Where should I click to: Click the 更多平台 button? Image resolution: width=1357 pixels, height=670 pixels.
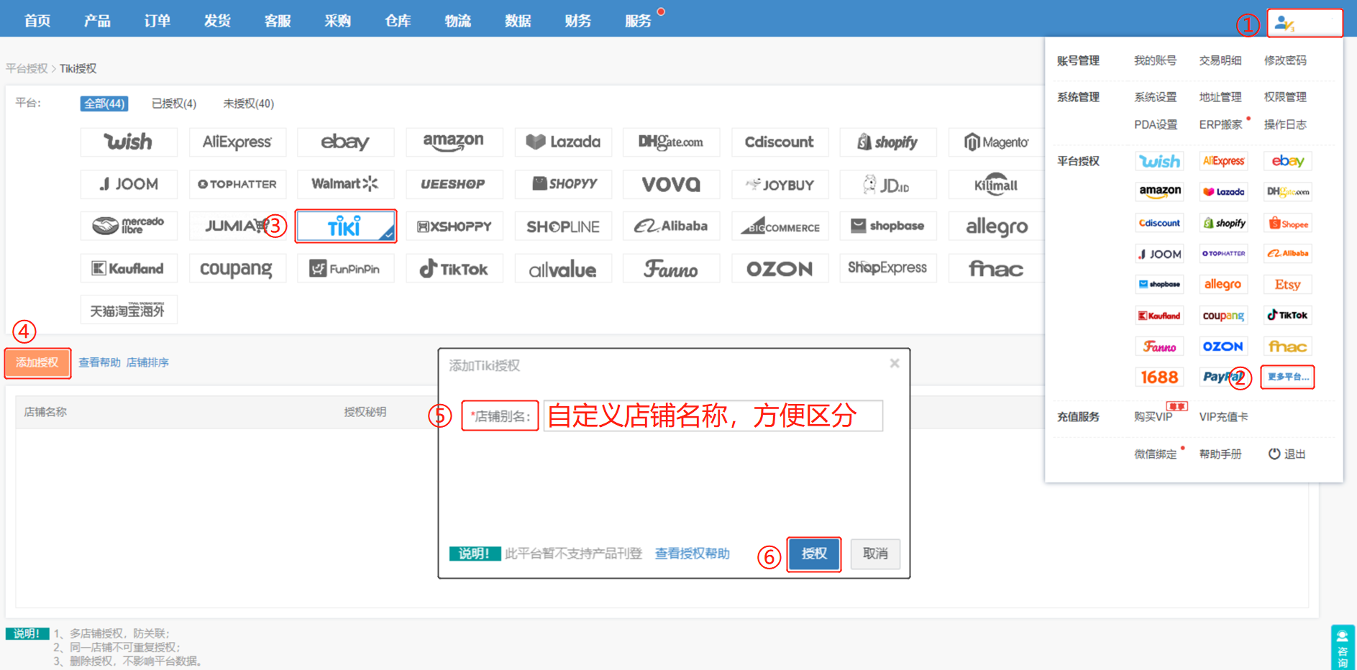[1287, 377]
